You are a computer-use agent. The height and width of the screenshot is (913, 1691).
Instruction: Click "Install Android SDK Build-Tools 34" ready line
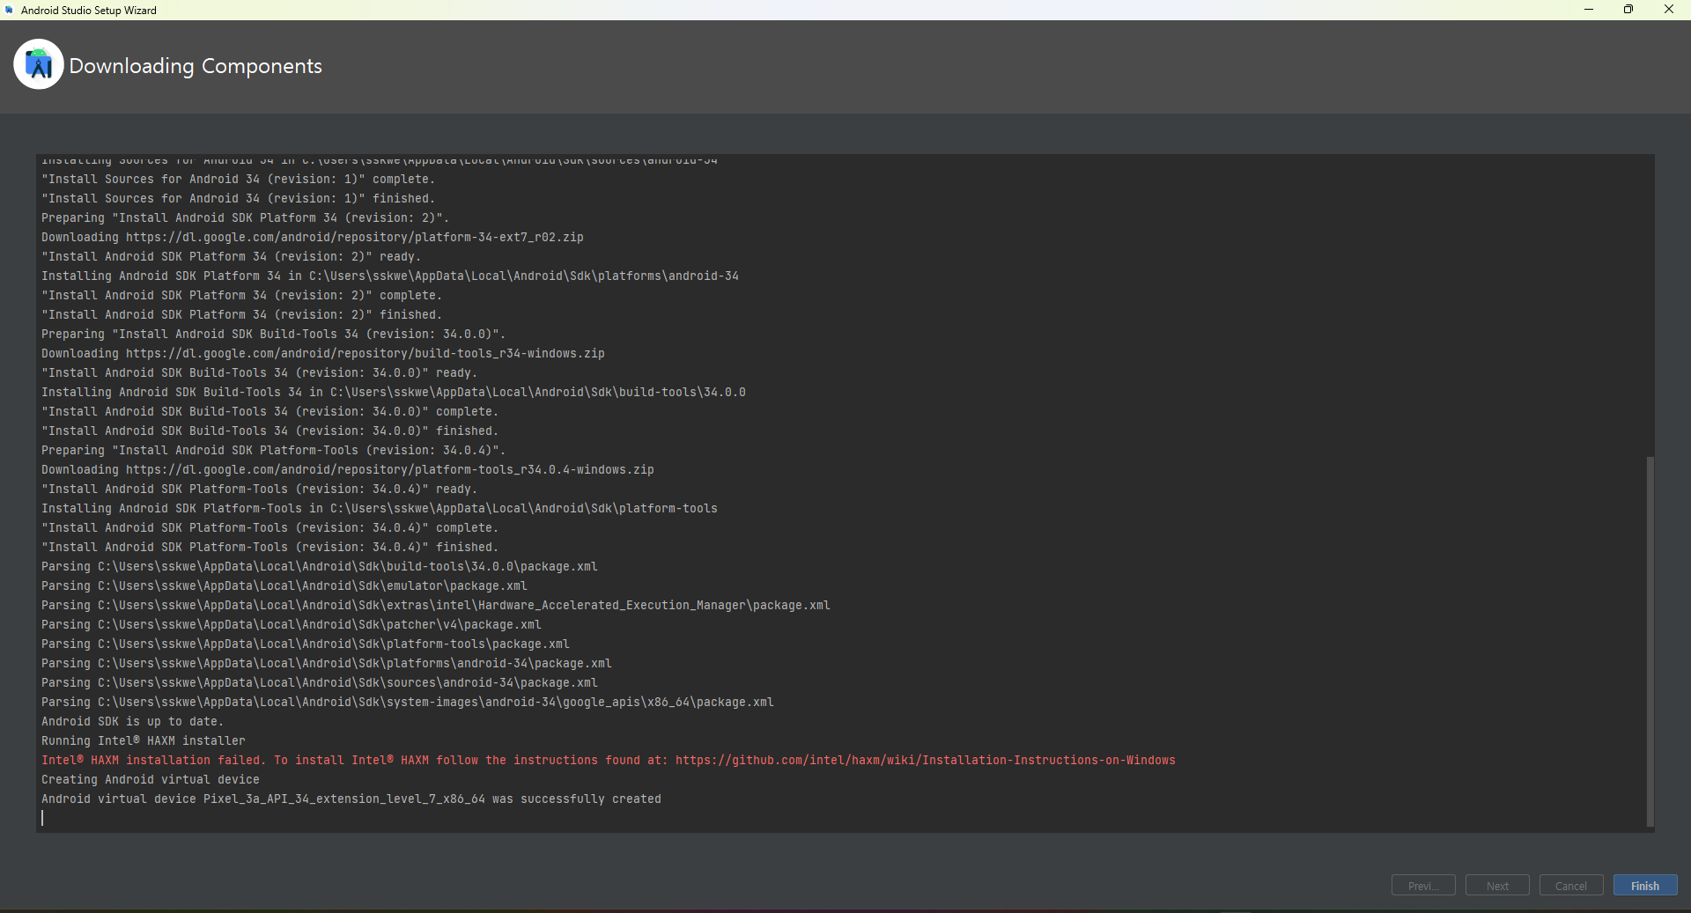(x=260, y=372)
